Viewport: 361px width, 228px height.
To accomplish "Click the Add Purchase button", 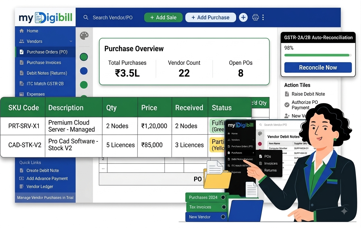I will pos(210,17).
